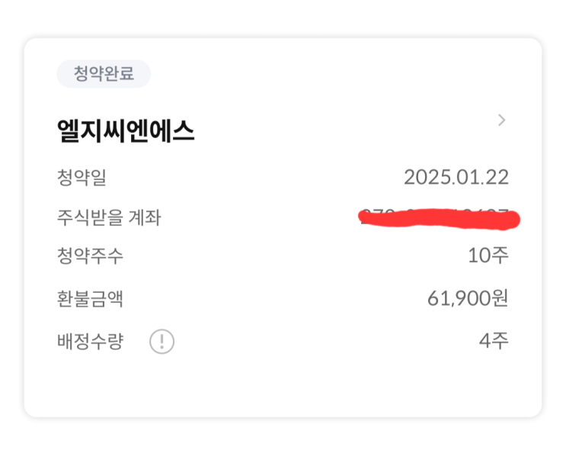Open the 엘지씨엔에스 stock title
This screenshot has height=463, width=566.
126,131
